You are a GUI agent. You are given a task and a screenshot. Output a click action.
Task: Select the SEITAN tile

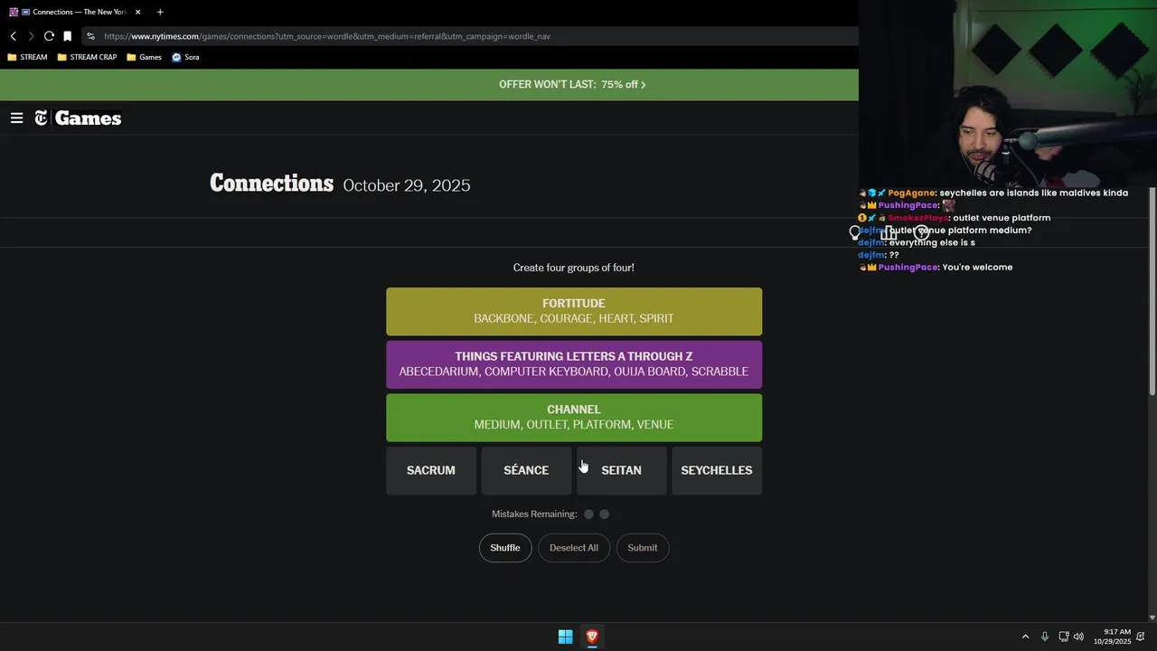pyautogui.click(x=622, y=470)
